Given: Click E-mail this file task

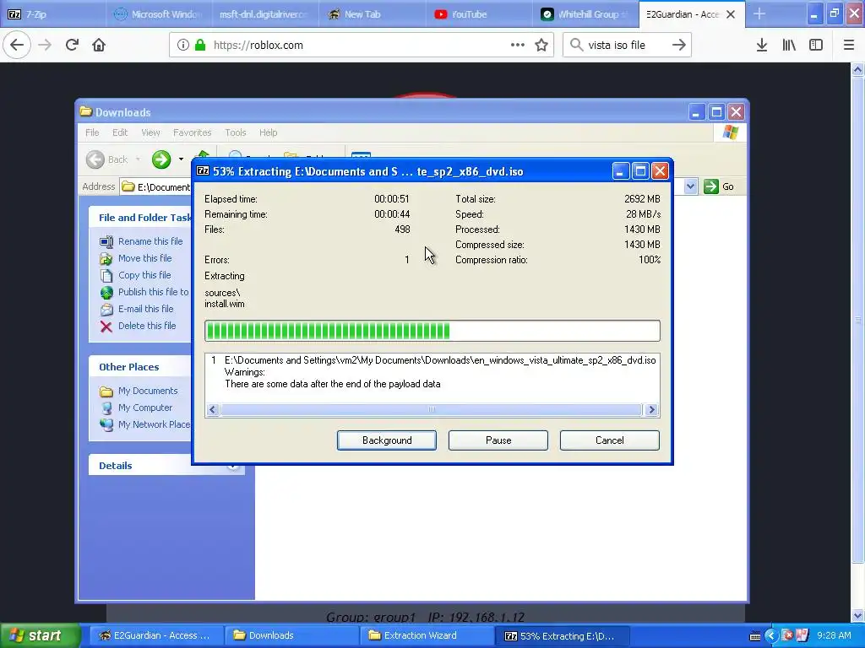Looking at the screenshot, I should pyautogui.click(x=145, y=309).
